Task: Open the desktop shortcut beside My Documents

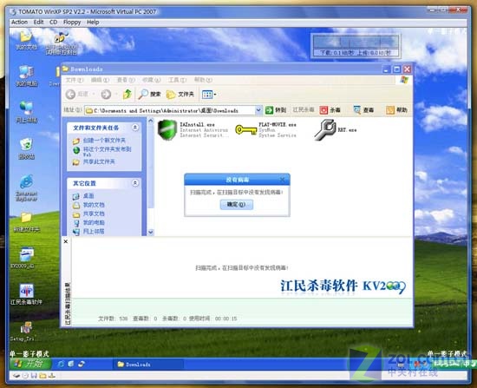Action: 62,43
